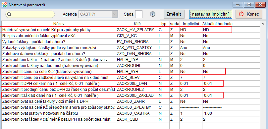
Task: Click key cell ZAOK2005_ZAKLAD
Action: [x=137, y=95]
